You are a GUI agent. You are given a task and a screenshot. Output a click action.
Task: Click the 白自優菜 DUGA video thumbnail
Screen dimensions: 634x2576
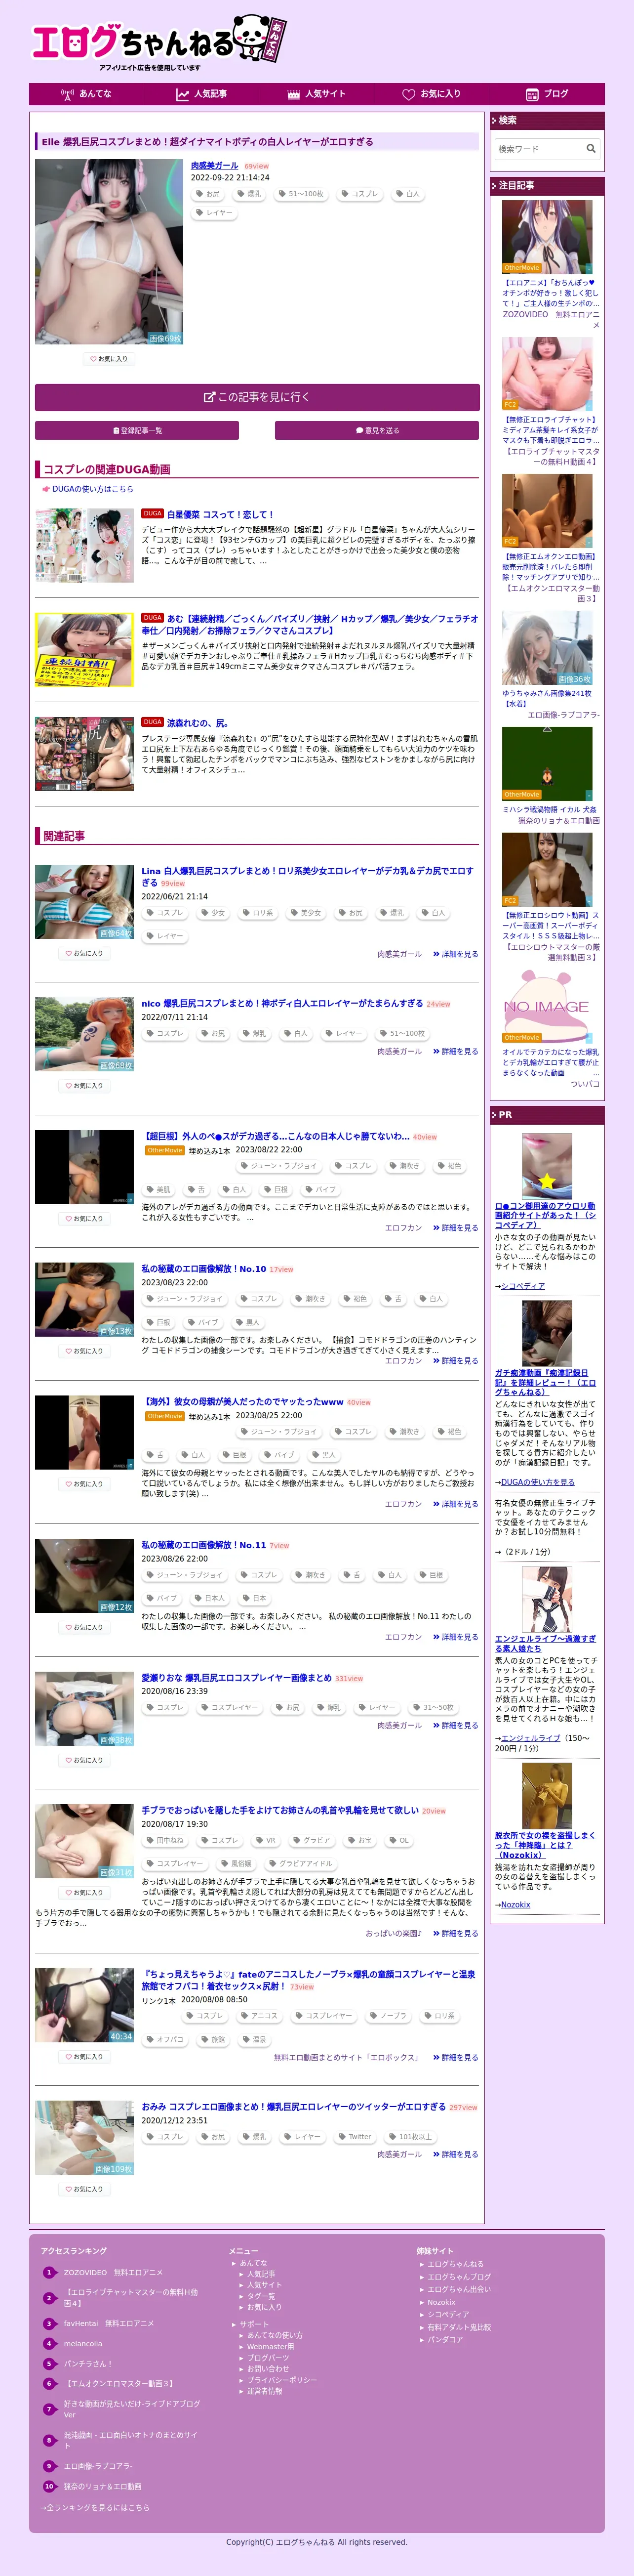[x=84, y=546]
